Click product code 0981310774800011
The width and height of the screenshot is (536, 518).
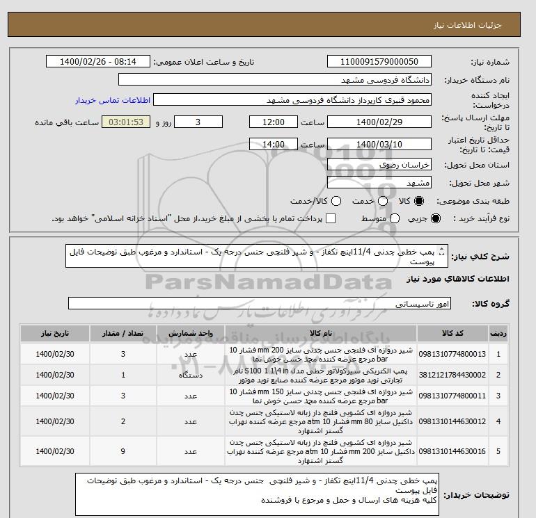click(452, 396)
